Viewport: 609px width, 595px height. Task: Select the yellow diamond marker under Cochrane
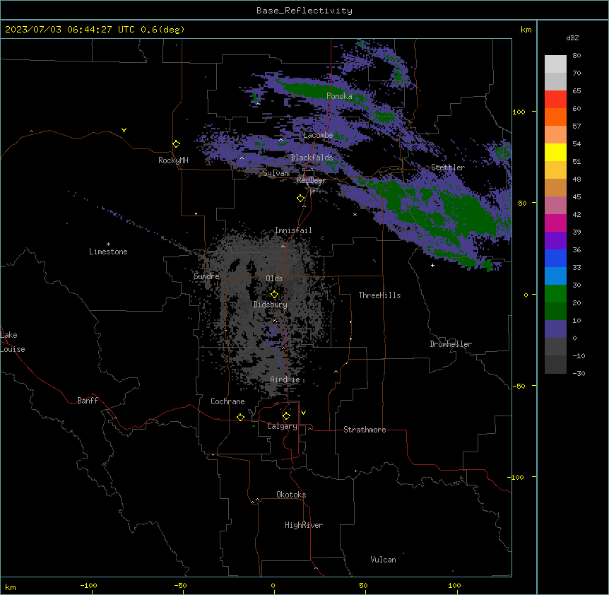[240, 417]
